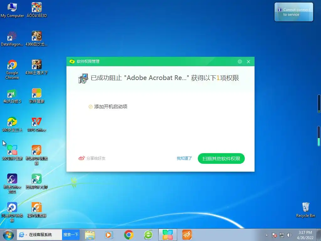321x241 pixels.
Task: Show hidden system tray icons
Action: click(266, 235)
